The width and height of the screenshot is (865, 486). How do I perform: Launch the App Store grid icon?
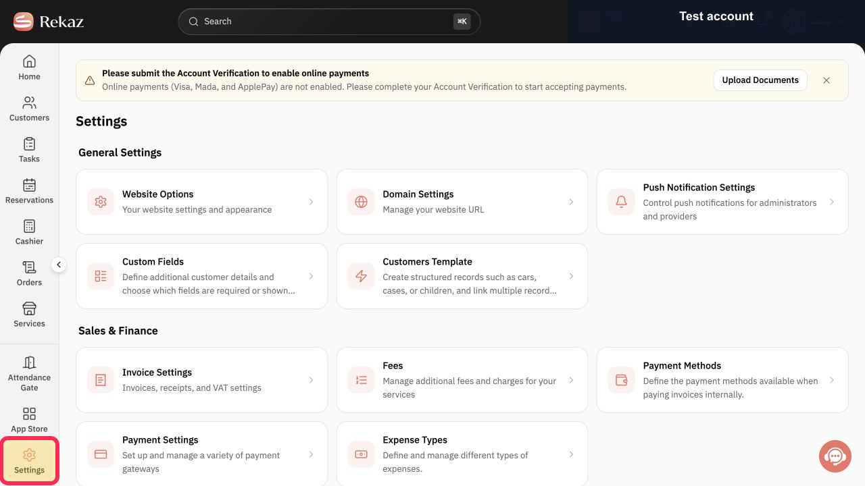point(29,414)
